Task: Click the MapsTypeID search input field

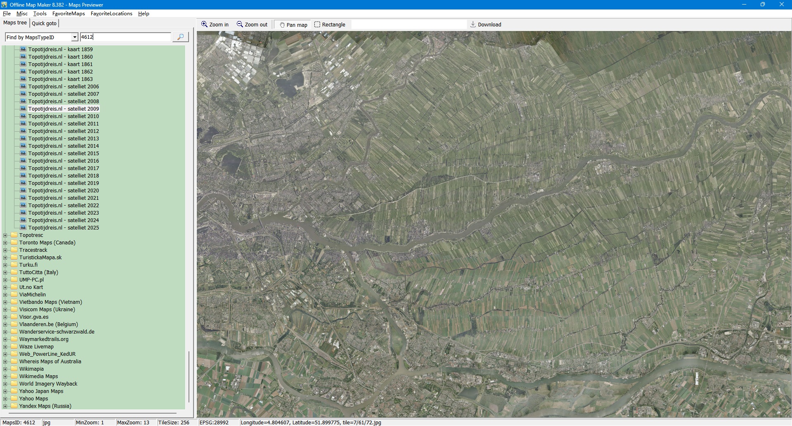Action: tap(125, 37)
